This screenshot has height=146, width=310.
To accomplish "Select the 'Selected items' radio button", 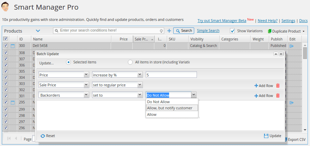I will [x=68, y=62].
